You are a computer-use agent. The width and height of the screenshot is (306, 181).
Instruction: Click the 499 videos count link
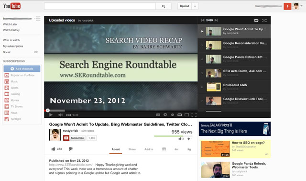87,131
